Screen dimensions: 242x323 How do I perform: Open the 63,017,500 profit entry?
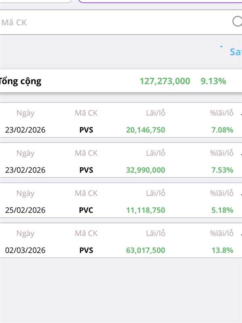click(x=145, y=250)
